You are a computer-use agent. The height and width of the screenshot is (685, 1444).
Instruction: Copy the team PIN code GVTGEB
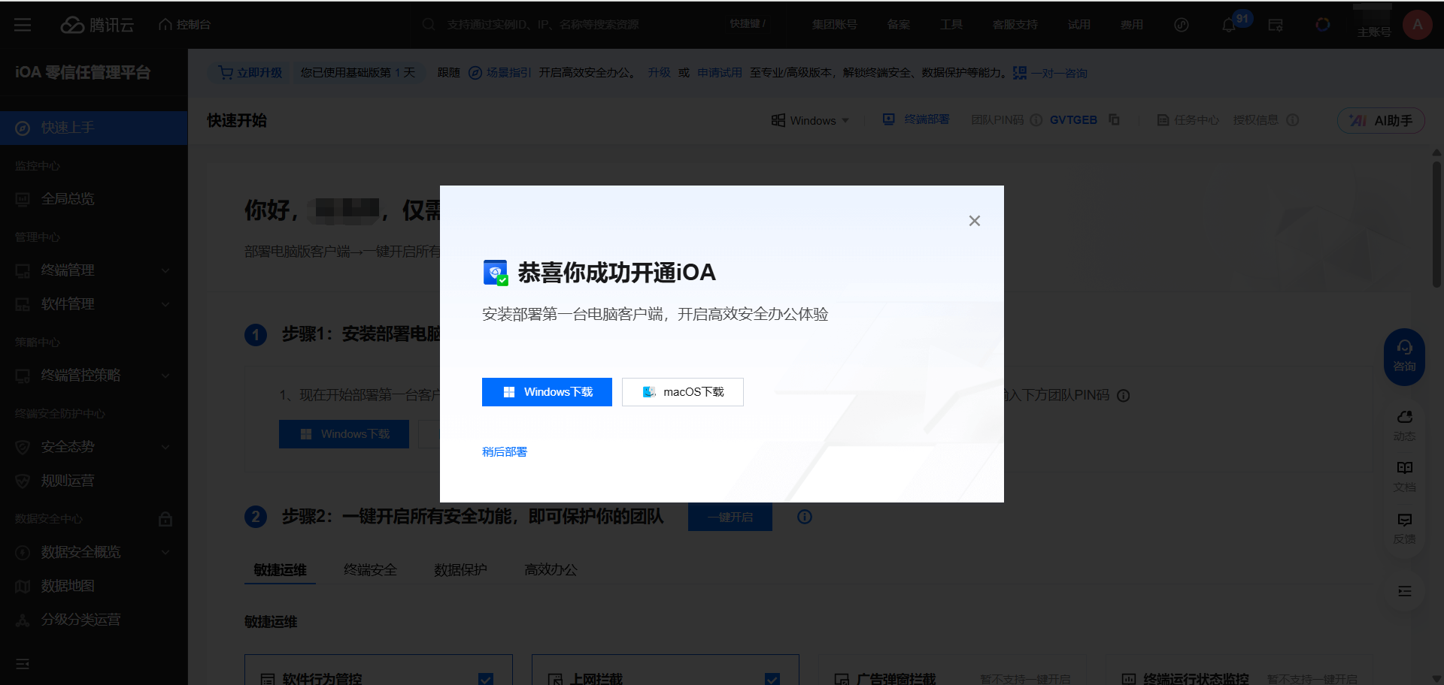point(1115,120)
